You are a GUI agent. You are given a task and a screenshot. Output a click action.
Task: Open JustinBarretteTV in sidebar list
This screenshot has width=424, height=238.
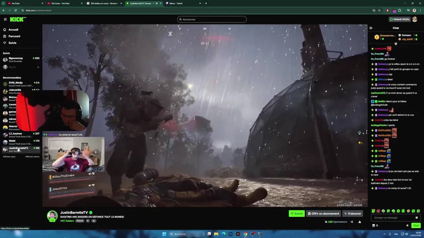click(21, 149)
